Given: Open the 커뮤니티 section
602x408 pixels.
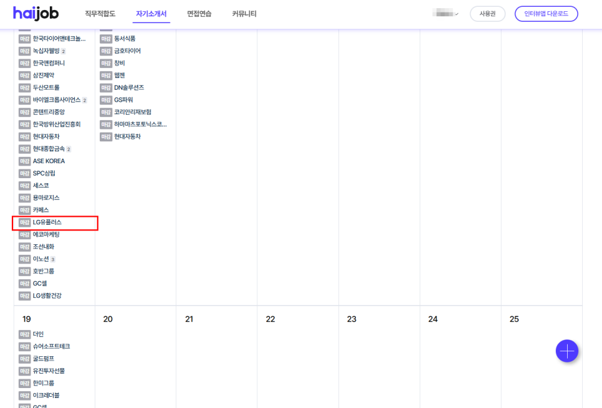Looking at the screenshot, I should tap(244, 14).
